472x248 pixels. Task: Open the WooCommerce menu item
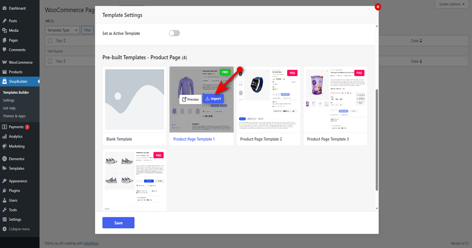pos(20,62)
